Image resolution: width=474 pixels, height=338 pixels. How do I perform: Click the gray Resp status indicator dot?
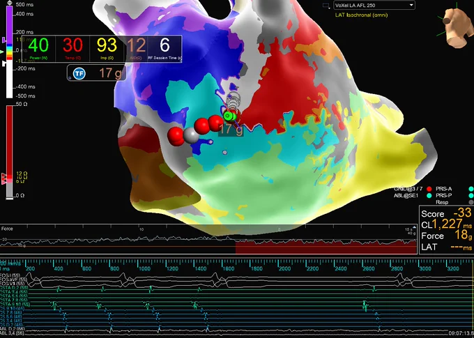(471, 202)
